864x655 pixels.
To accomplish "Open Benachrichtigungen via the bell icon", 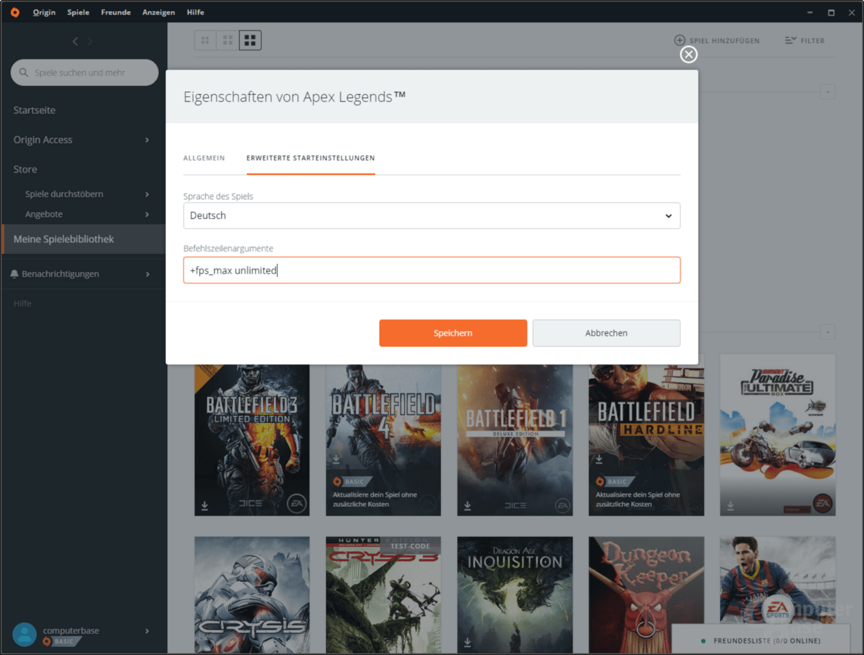I will pos(14,273).
